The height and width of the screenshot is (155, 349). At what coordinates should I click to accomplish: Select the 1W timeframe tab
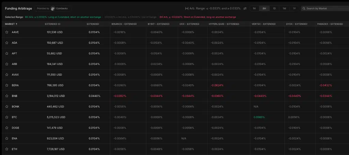tap(284, 9)
